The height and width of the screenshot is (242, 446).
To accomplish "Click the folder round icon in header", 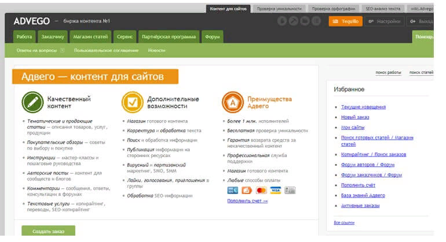I will click(305, 21).
